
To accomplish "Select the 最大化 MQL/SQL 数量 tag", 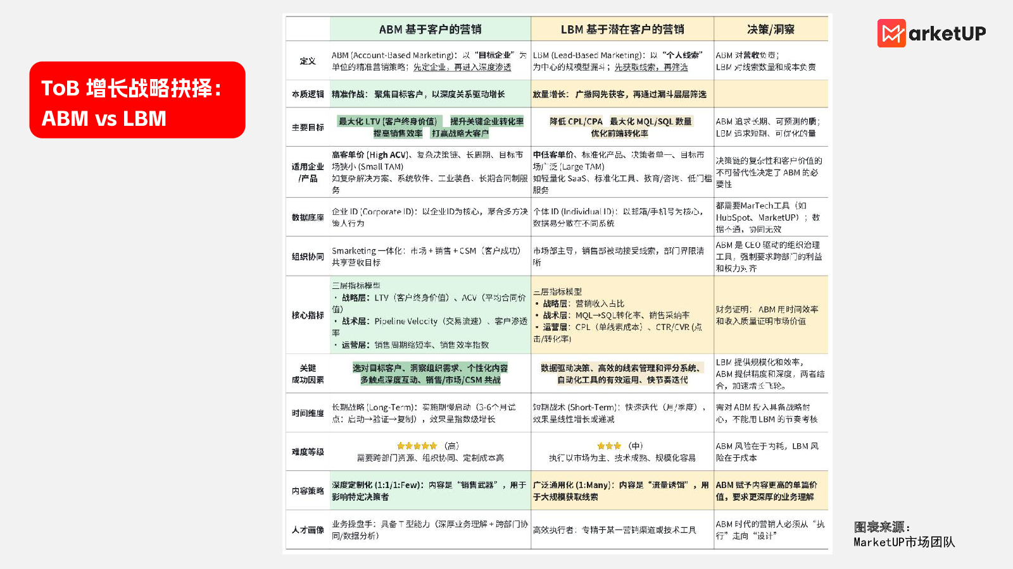I will [x=651, y=121].
